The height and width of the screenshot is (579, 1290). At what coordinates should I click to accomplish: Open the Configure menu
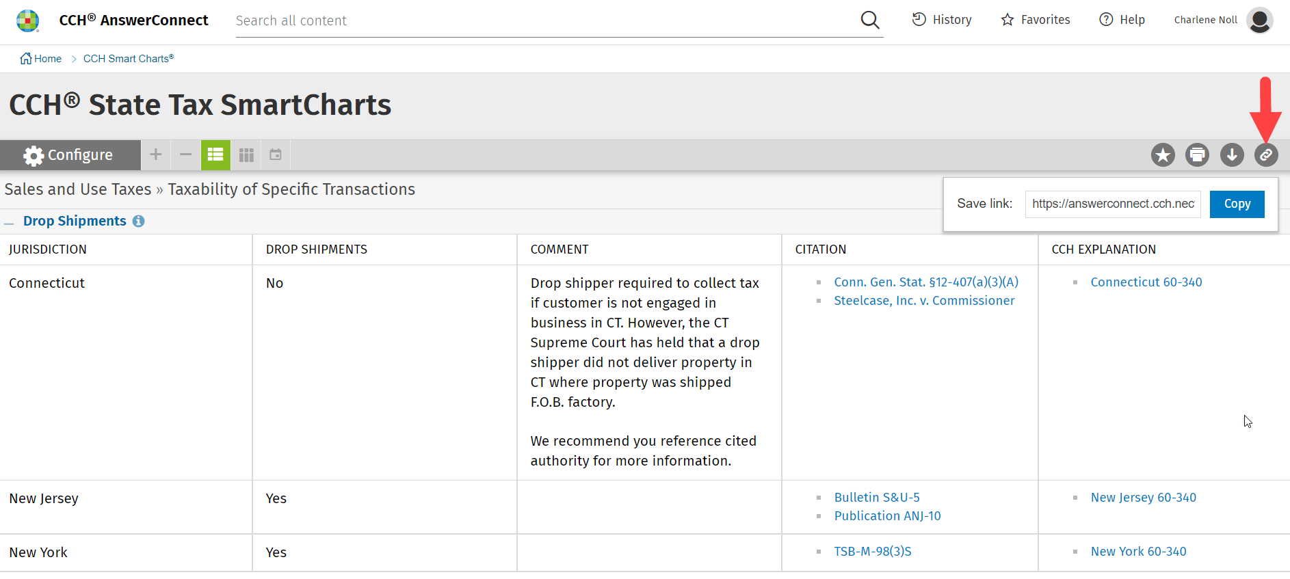coord(69,155)
